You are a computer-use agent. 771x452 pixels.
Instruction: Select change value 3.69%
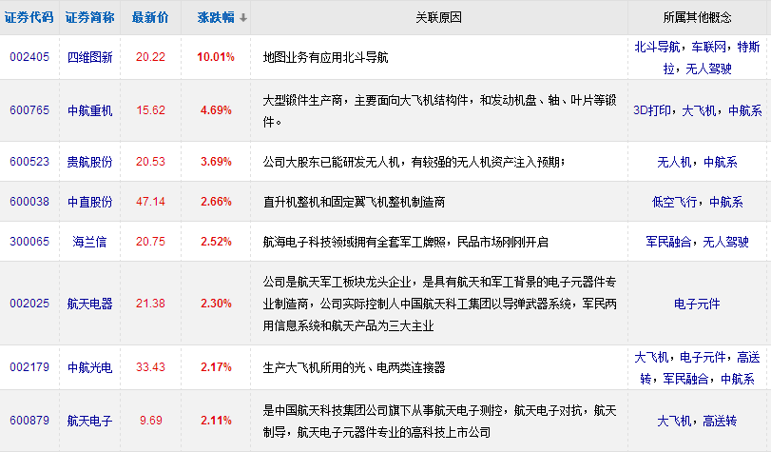click(216, 162)
